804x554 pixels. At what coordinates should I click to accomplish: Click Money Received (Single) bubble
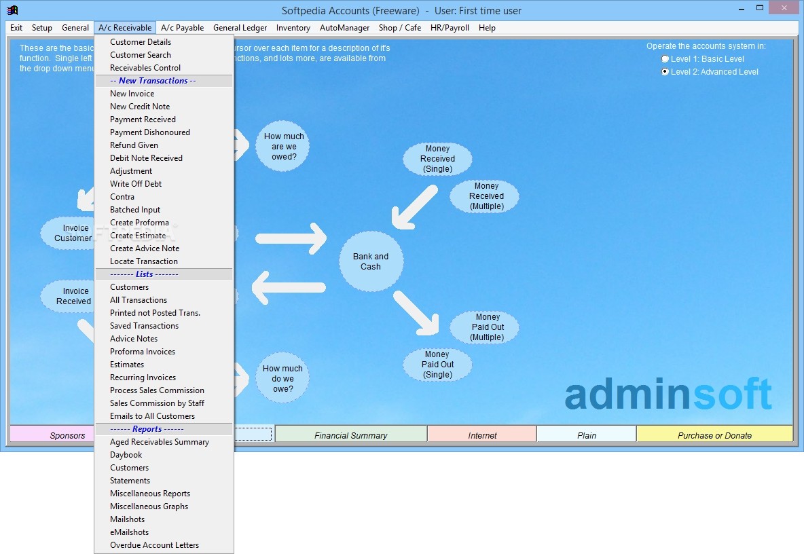click(x=437, y=159)
